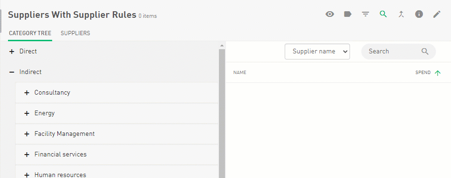Click the 0 items count label
451x178 pixels.
(148, 16)
